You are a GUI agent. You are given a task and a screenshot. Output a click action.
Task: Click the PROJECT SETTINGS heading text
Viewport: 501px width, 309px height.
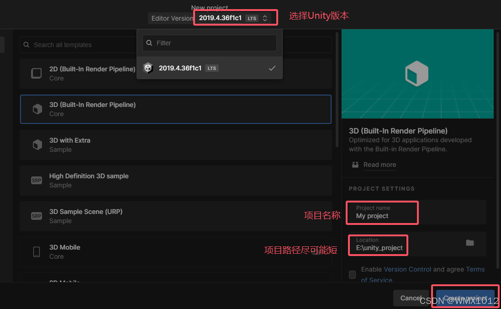382,189
